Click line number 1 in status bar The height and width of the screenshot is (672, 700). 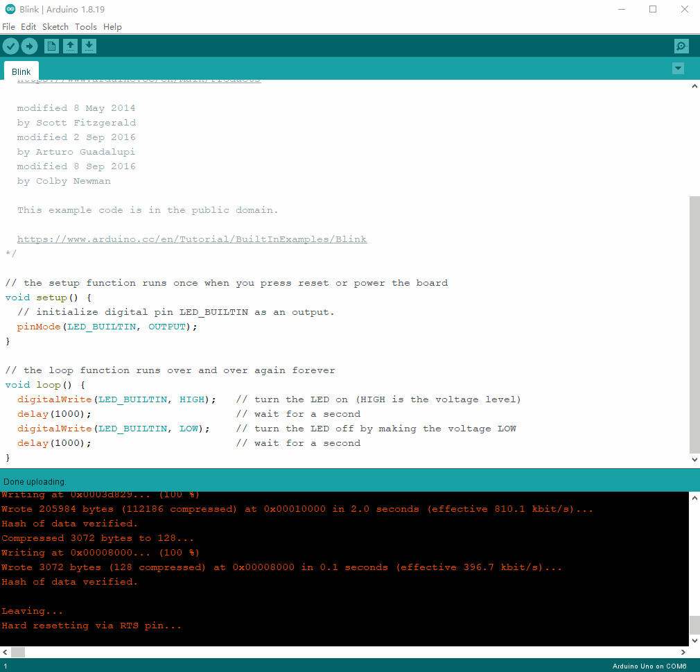point(6,666)
